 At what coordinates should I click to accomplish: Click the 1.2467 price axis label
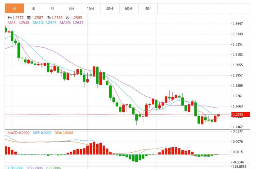point(238,127)
